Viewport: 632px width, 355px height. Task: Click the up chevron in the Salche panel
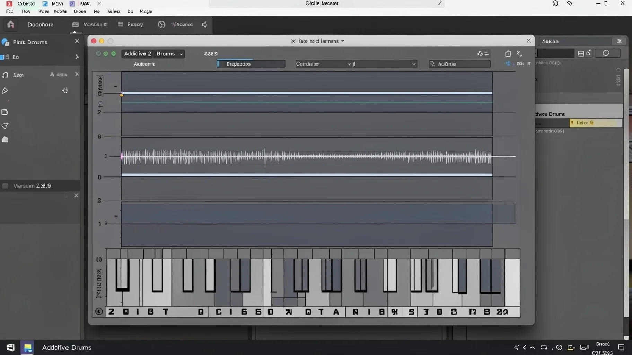[618, 70]
